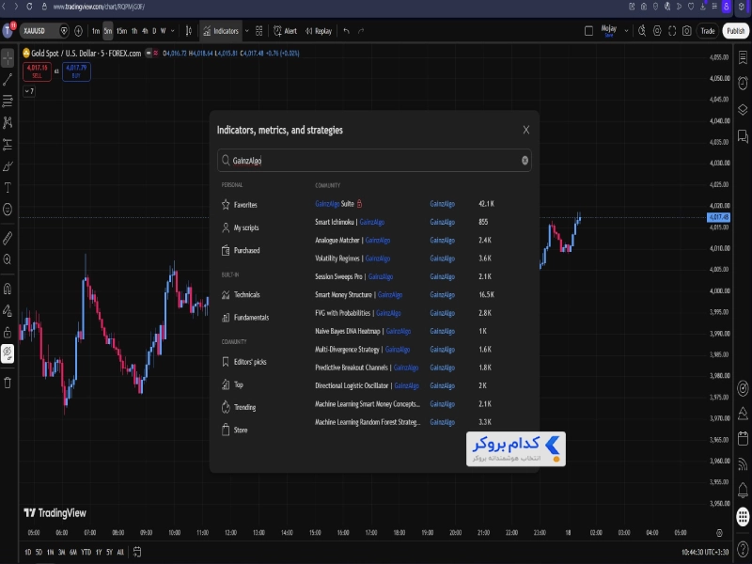The height and width of the screenshot is (564, 752).
Task: Take a chart snapshot with camera icon
Action: [687, 31]
